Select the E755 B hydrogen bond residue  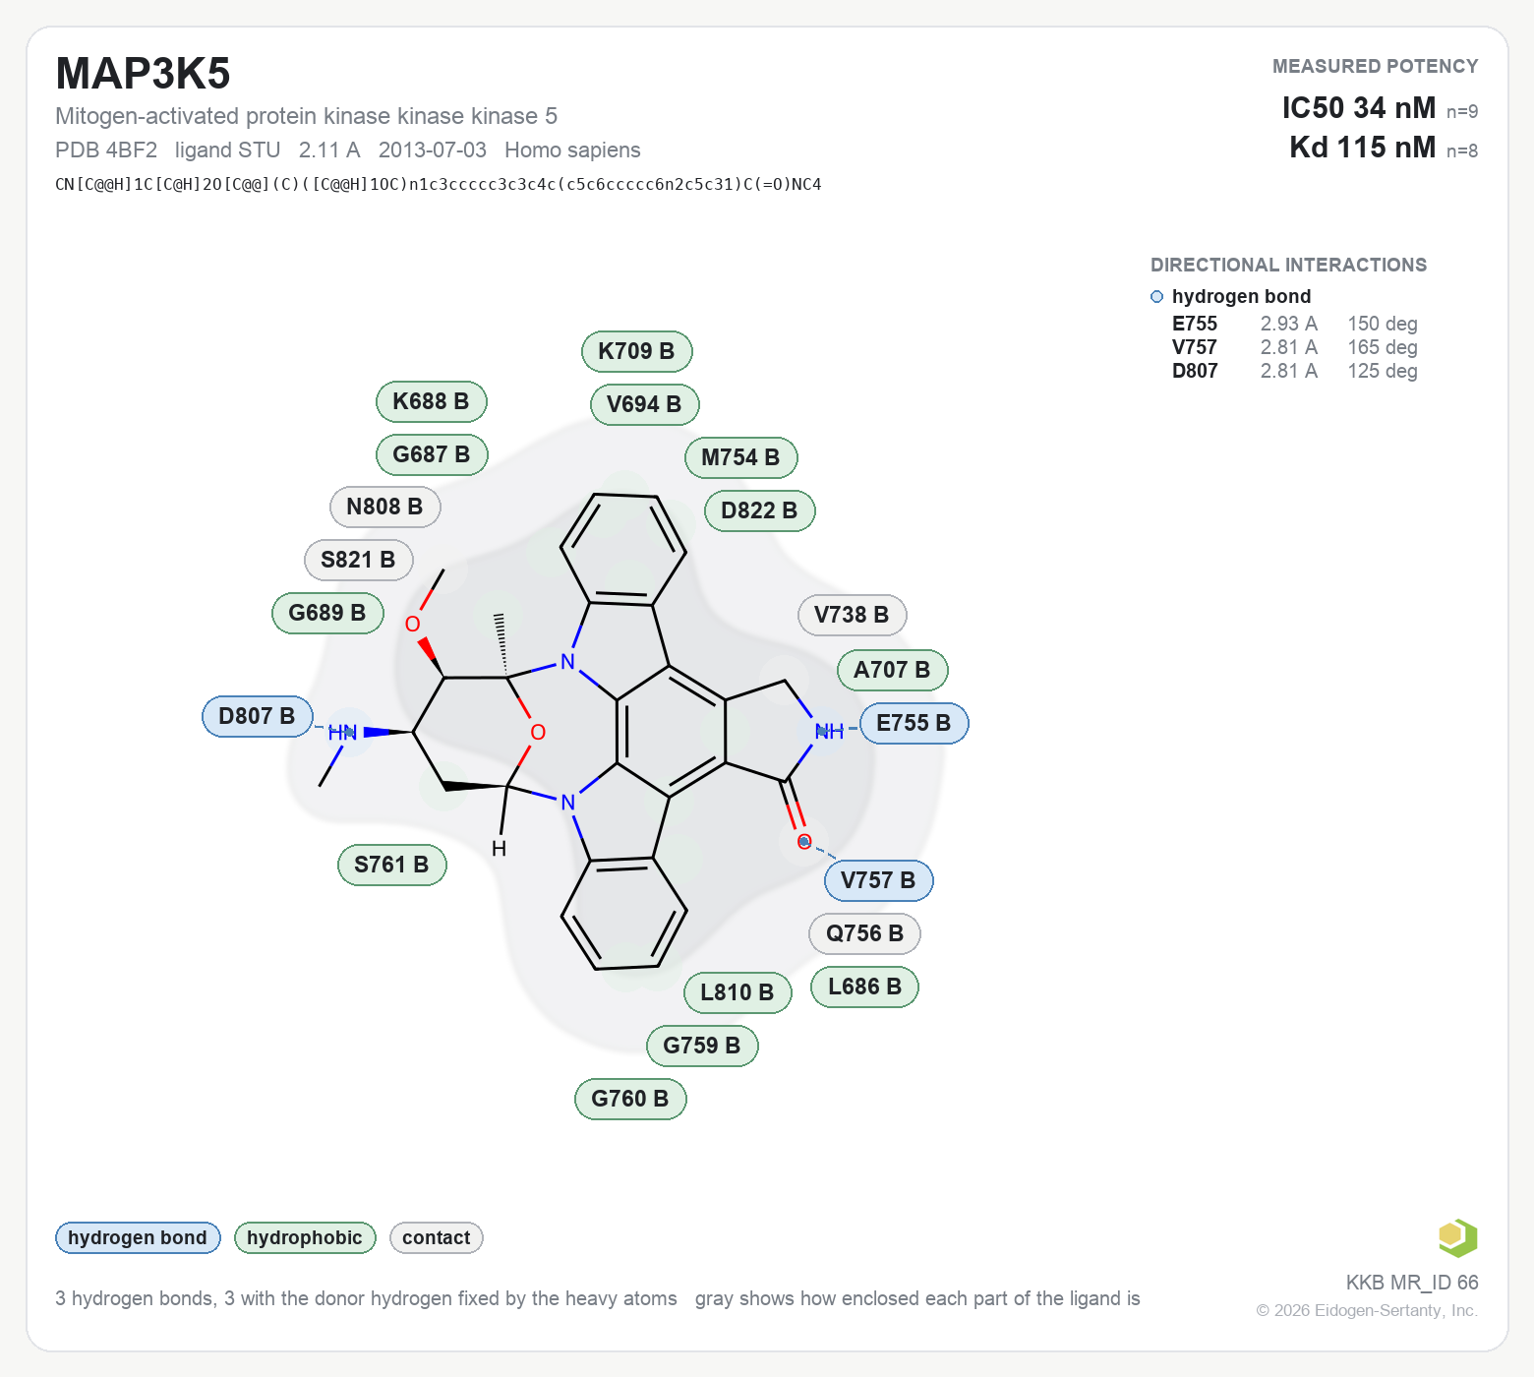(x=914, y=723)
